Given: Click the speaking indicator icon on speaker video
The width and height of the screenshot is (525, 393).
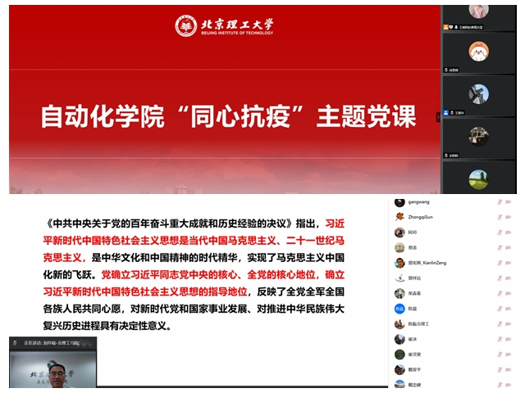Looking at the screenshot, I should coord(16,342).
